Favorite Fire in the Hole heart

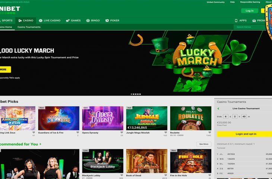click(x=210, y=175)
